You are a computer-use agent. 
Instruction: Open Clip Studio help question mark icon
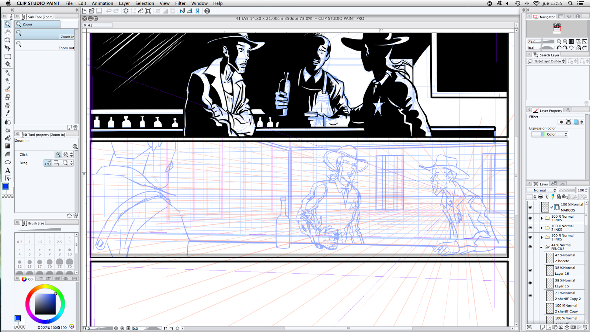[x=207, y=11]
